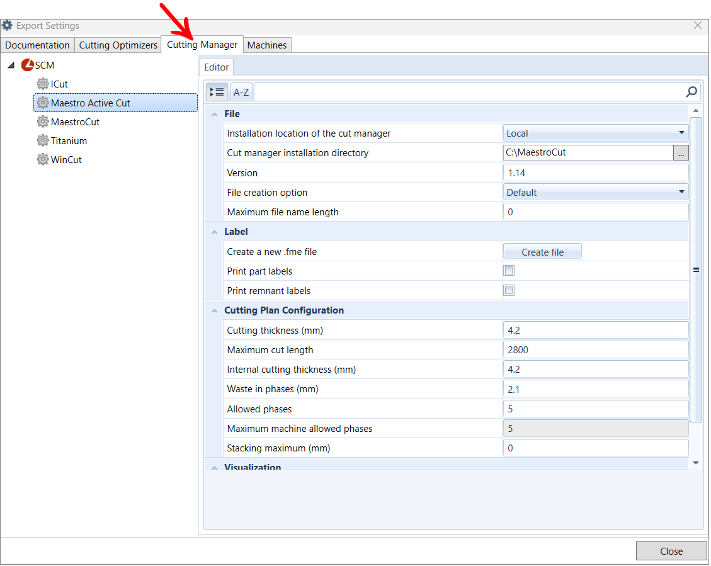This screenshot has width=711, height=566.
Task: Open the Machines tab
Action: [x=266, y=45]
